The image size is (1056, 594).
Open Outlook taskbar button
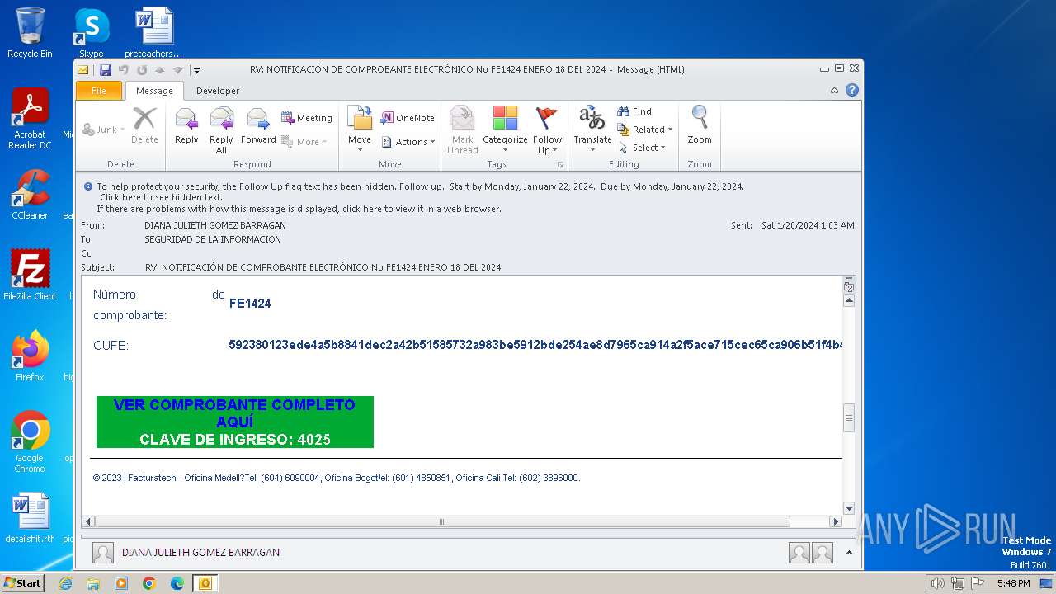(x=205, y=583)
